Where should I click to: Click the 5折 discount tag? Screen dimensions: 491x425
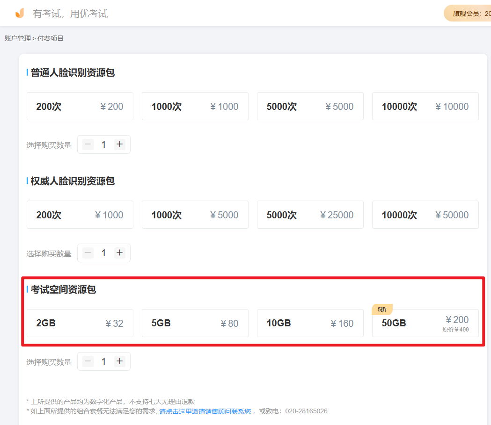[382, 310]
